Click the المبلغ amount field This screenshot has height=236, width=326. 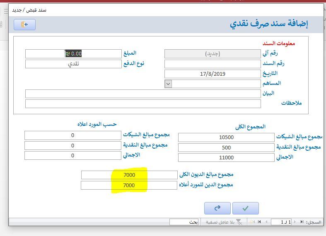tap(73, 53)
